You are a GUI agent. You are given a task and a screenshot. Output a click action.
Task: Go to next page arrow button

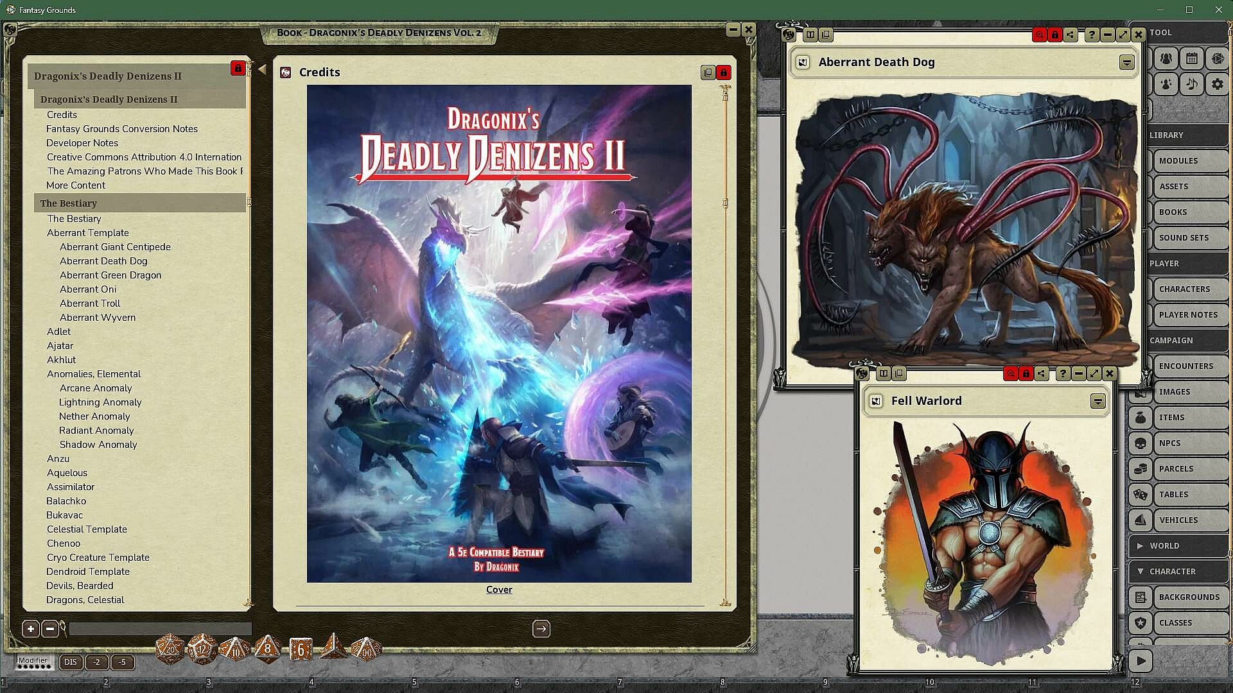[541, 629]
